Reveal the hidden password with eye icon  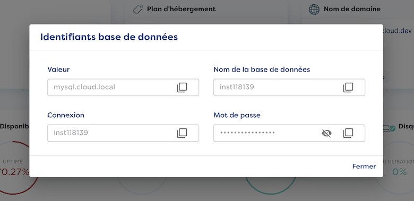tap(326, 133)
